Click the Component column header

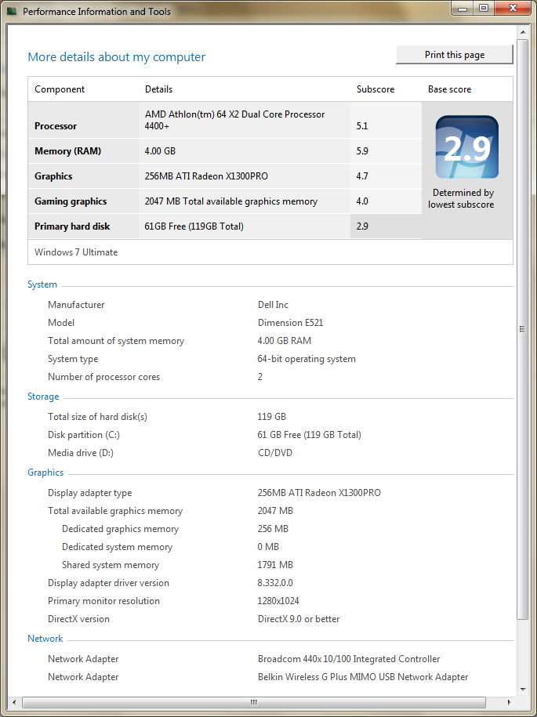60,89
